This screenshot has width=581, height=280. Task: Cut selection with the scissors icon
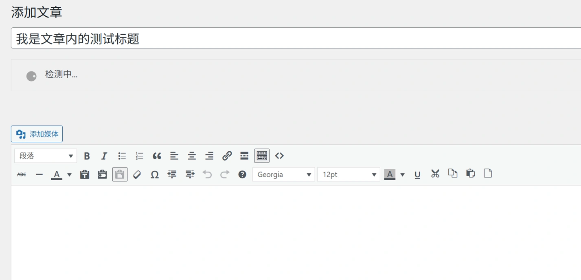pyautogui.click(x=435, y=174)
